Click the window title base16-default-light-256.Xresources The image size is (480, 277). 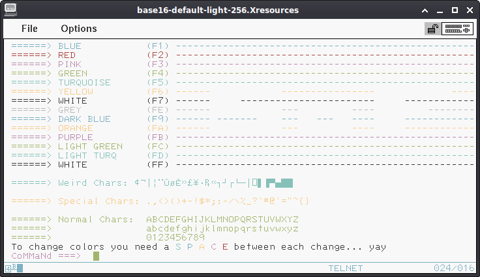[218, 10]
